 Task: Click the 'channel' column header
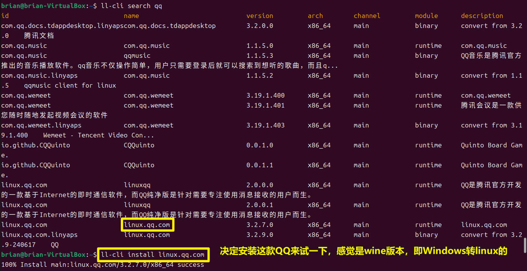(x=367, y=16)
